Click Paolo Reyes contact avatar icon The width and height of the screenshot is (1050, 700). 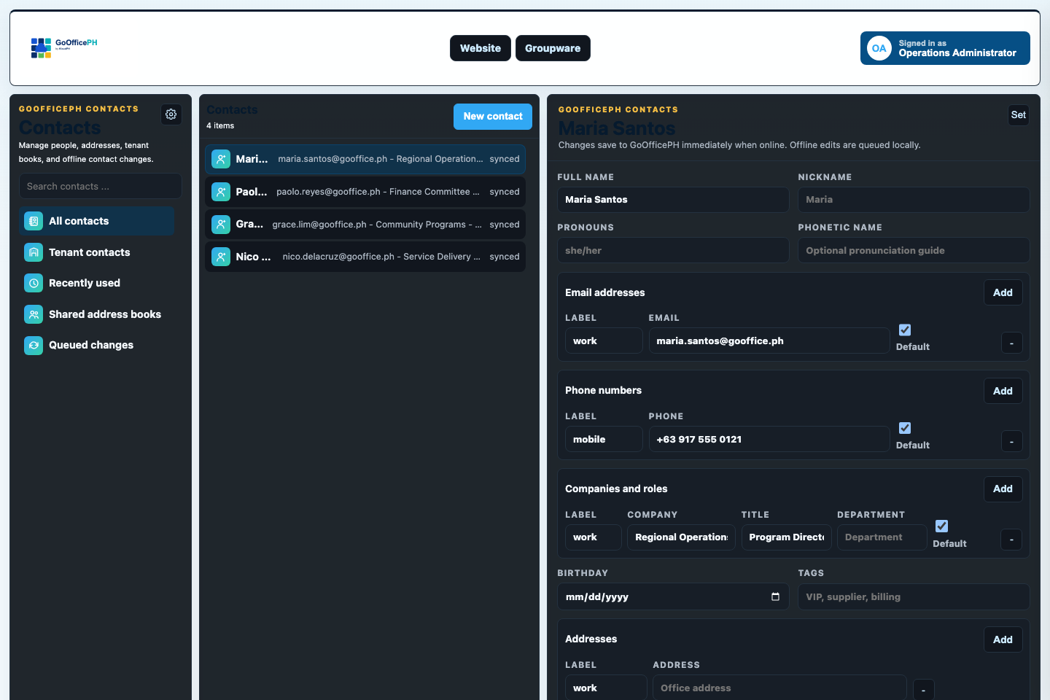tap(221, 192)
